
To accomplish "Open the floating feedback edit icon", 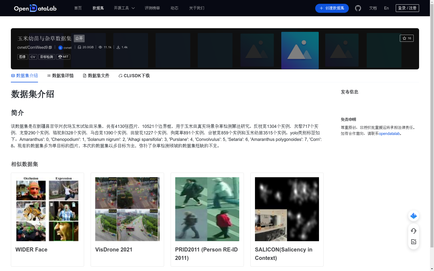I will pos(413,242).
